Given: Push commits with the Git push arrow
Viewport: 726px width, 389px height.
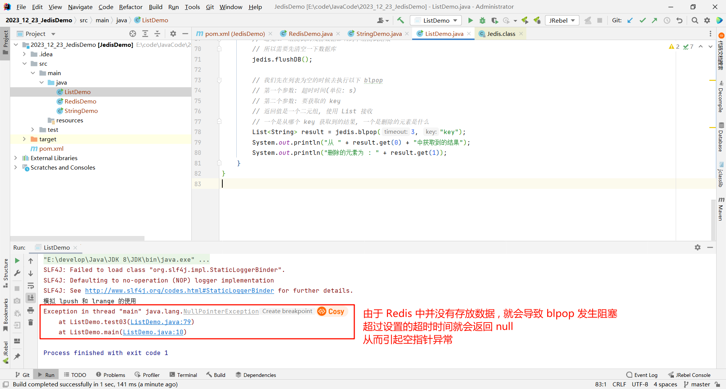Looking at the screenshot, I should click(x=655, y=20).
